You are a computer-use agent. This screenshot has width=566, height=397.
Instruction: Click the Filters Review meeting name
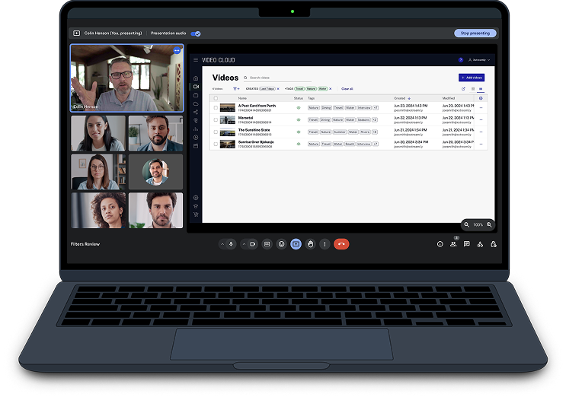pyautogui.click(x=85, y=244)
